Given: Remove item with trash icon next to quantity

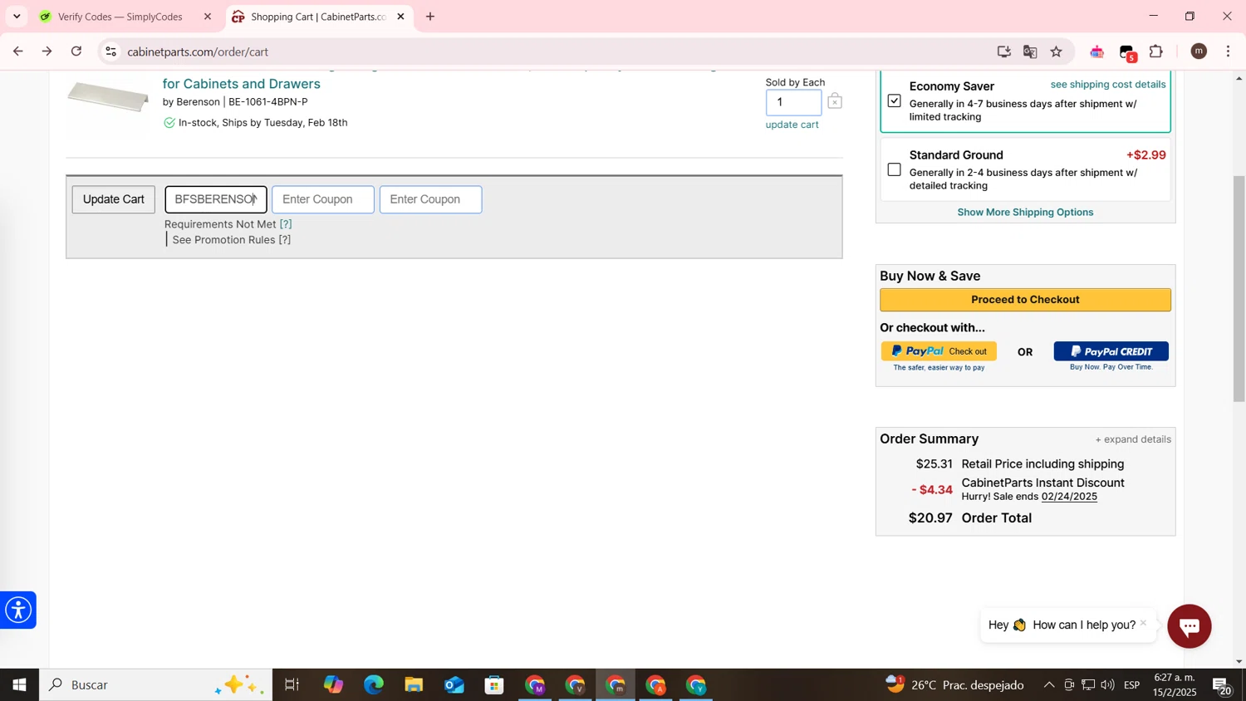Looking at the screenshot, I should click(835, 101).
